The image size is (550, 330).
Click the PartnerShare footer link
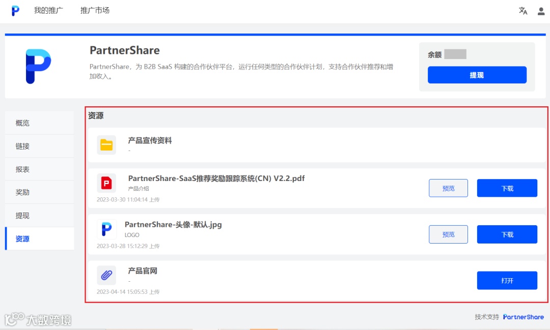point(524,317)
